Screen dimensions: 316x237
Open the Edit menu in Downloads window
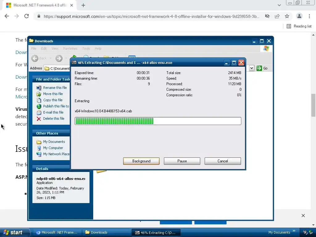pyautogui.click(x=44, y=48)
